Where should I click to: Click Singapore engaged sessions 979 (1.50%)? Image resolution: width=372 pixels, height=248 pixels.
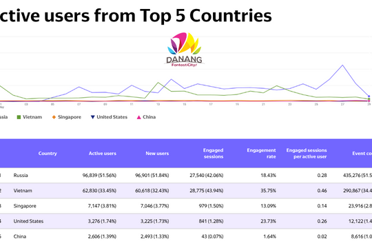click(x=211, y=206)
